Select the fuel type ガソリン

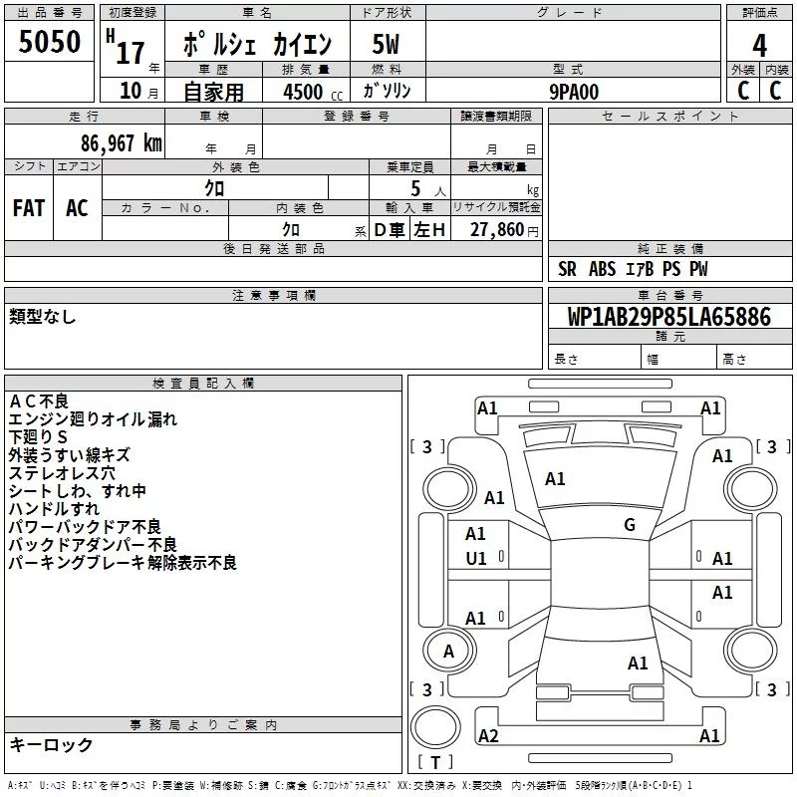click(387, 91)
